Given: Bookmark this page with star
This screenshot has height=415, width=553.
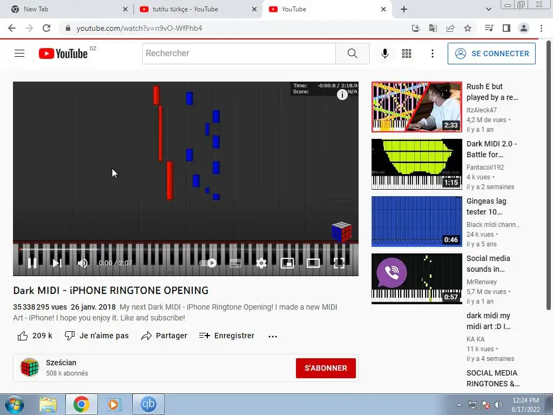Looking at the screenshot, I should 468,28.
